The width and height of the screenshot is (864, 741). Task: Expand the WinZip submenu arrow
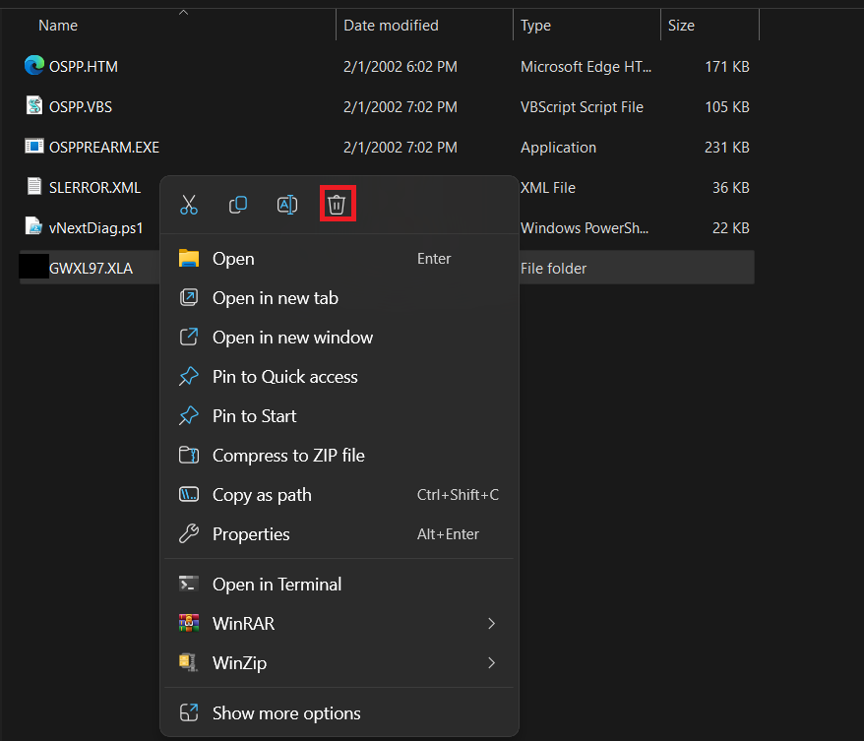coord(491,663)
